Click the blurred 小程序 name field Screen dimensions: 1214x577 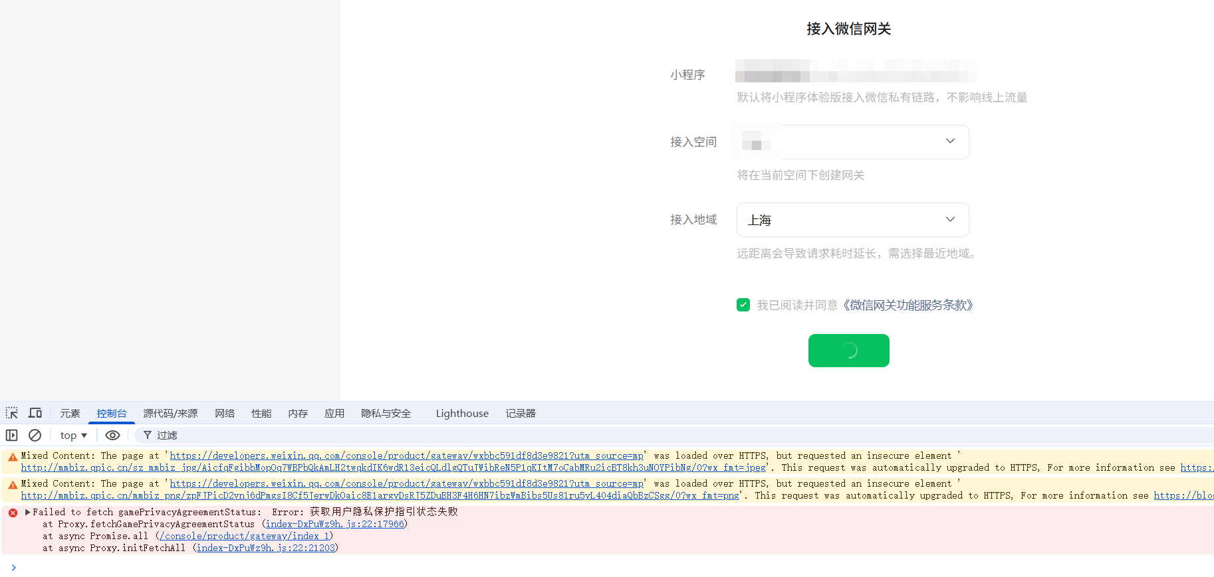click(856, 70)
